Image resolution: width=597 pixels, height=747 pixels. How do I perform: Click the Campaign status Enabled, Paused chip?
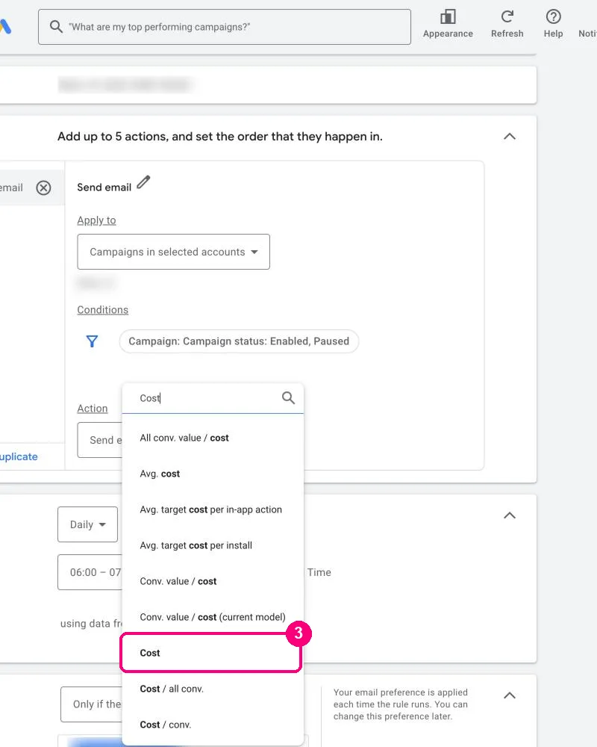[x=239, y=341]
